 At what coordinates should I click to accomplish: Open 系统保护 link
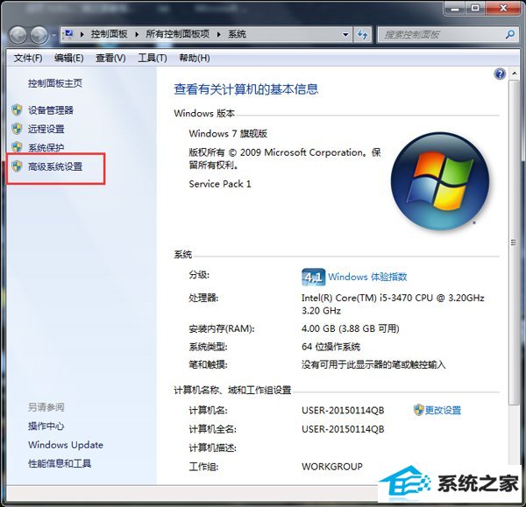46,148
